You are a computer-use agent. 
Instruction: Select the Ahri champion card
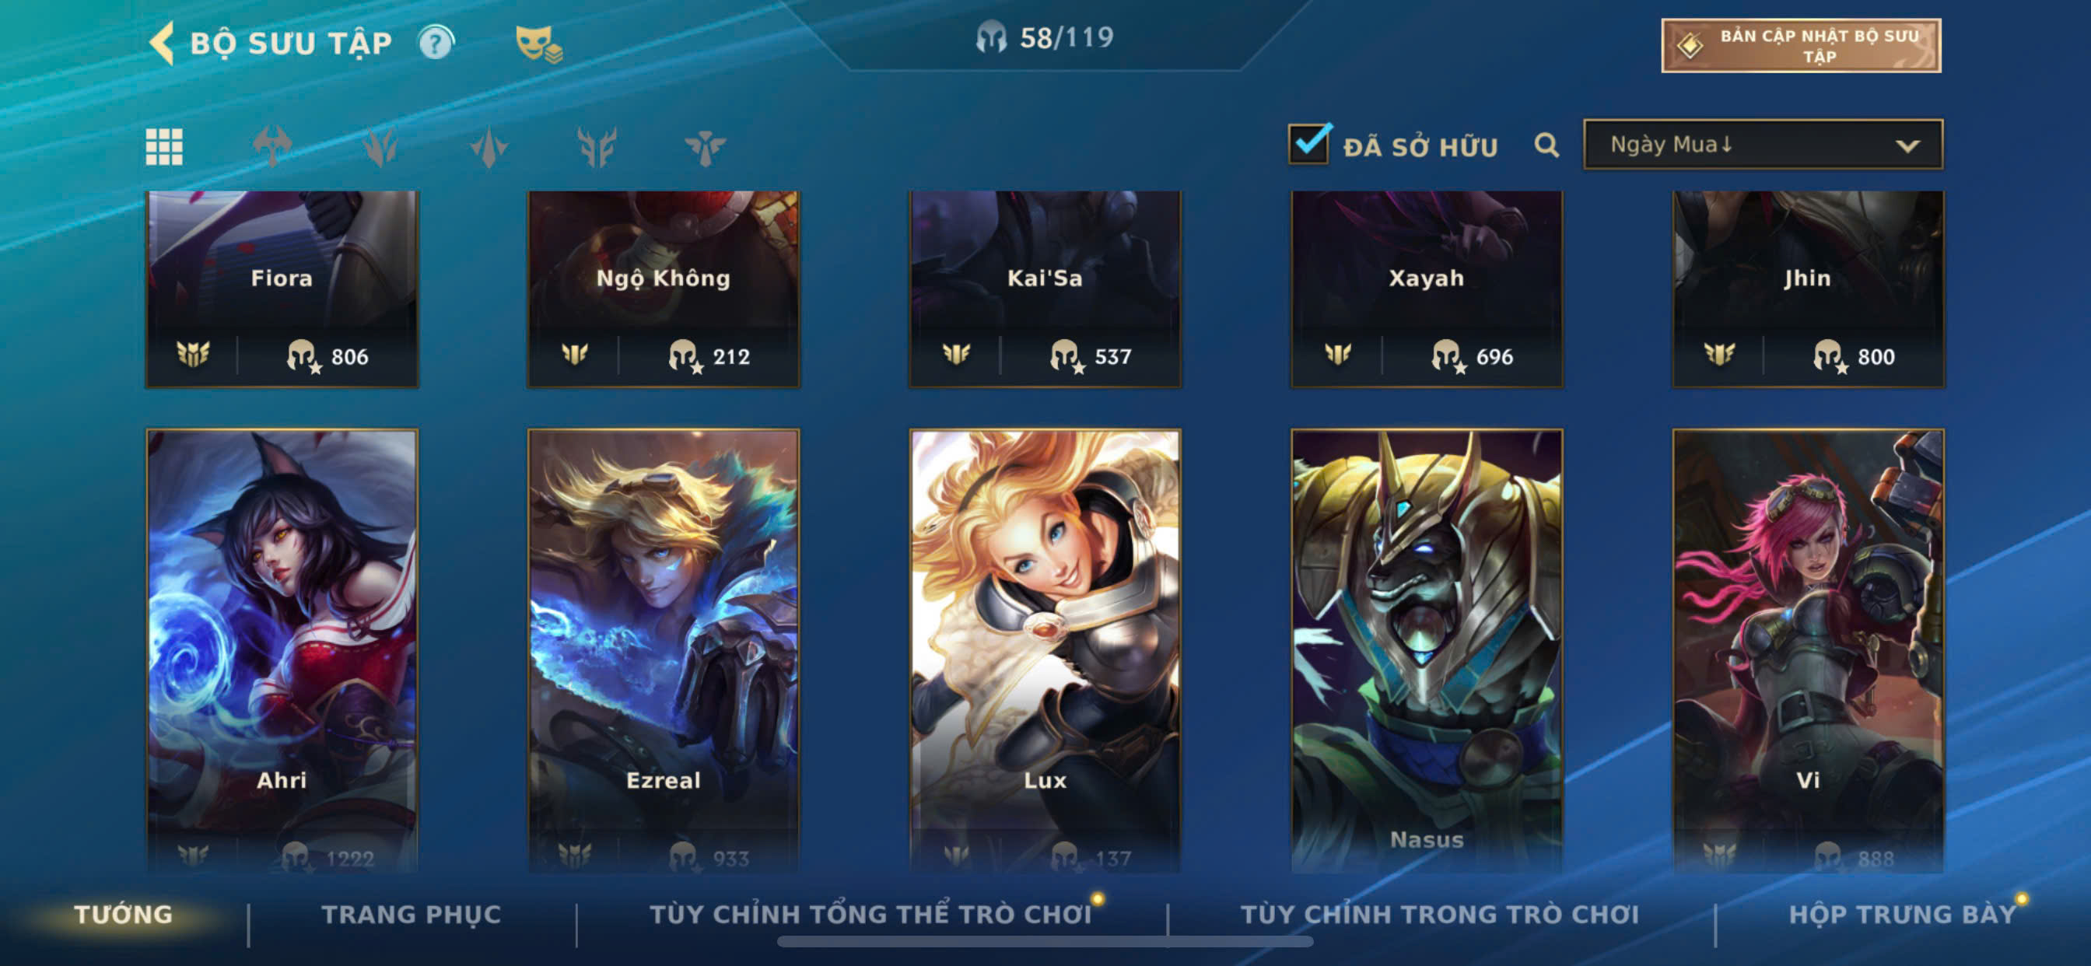tap(282, 651)
